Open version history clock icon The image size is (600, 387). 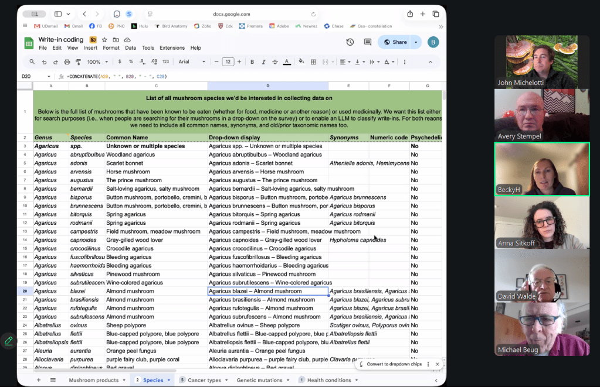click(x=350, y=42)
